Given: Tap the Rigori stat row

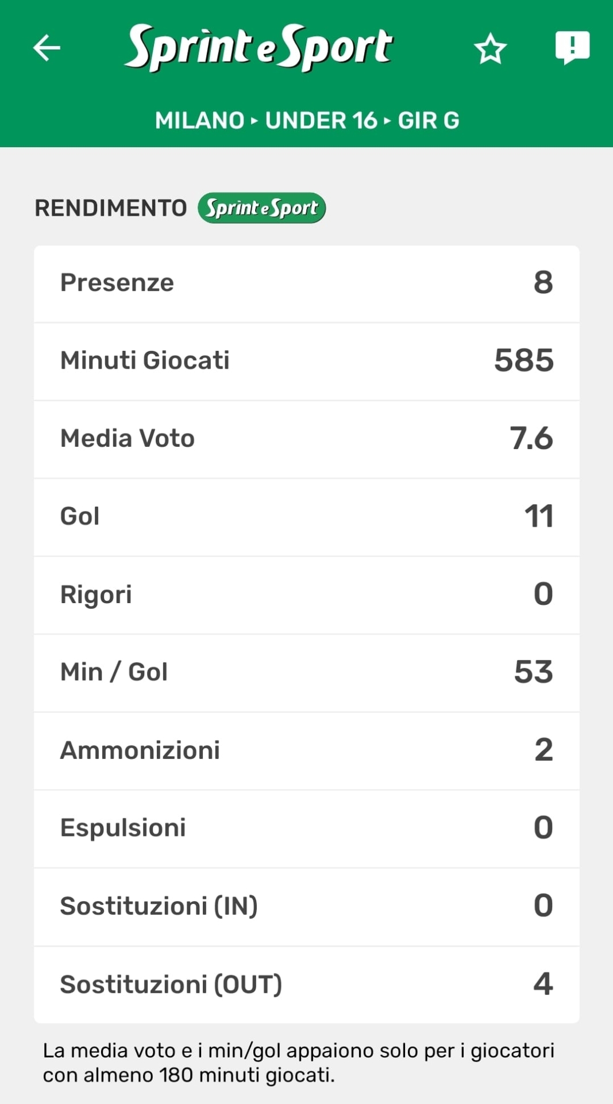Looking at the screenshot, I should coord(306,595).
